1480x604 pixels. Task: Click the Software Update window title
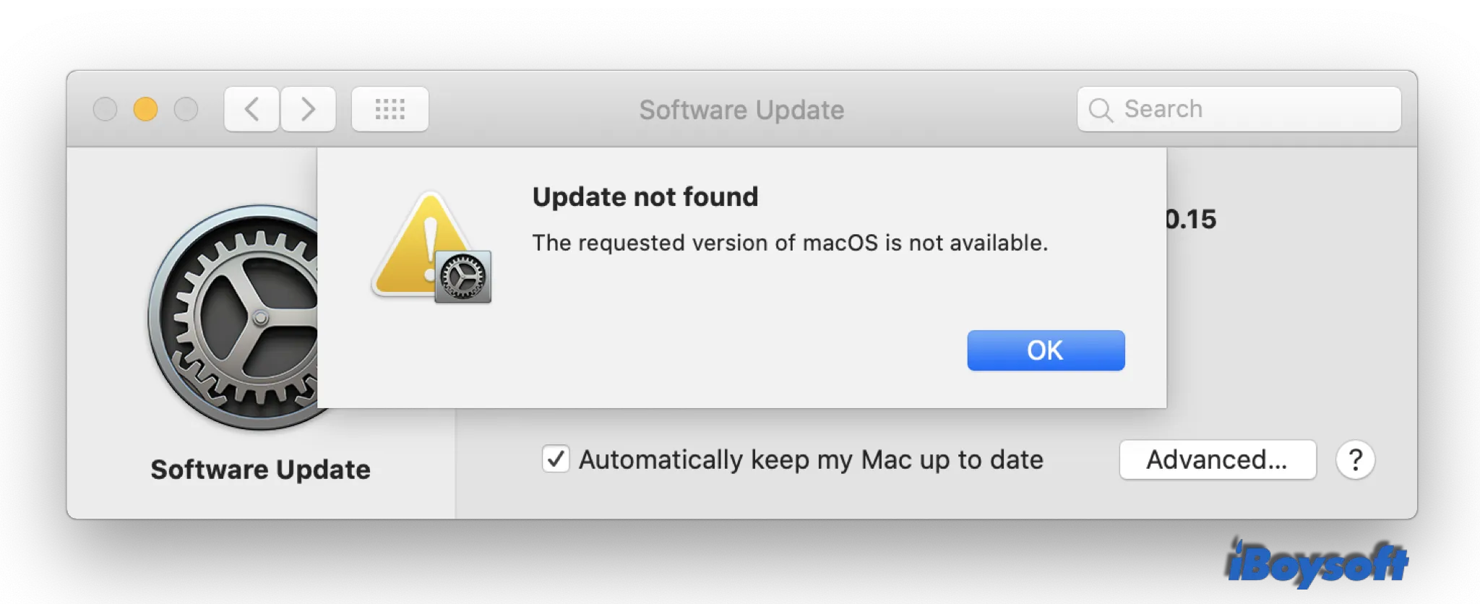click(x=741, y=110)
